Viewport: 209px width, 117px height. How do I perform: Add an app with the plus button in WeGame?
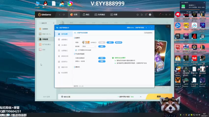coord(54,23)
